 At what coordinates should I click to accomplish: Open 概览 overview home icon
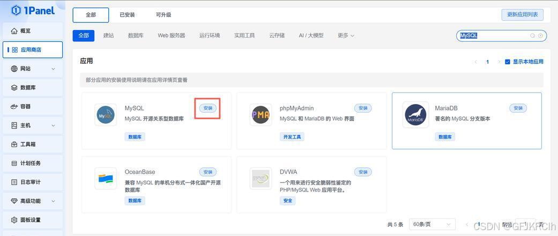[14, 31]
